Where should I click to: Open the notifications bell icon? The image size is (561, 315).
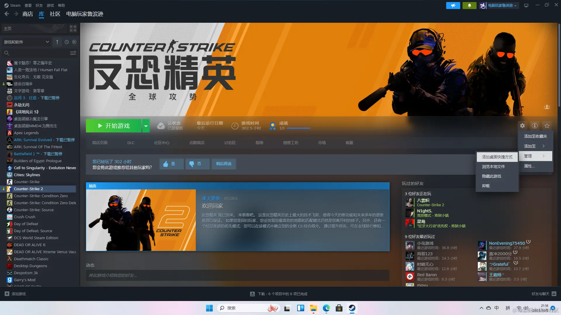coord(469,5)
